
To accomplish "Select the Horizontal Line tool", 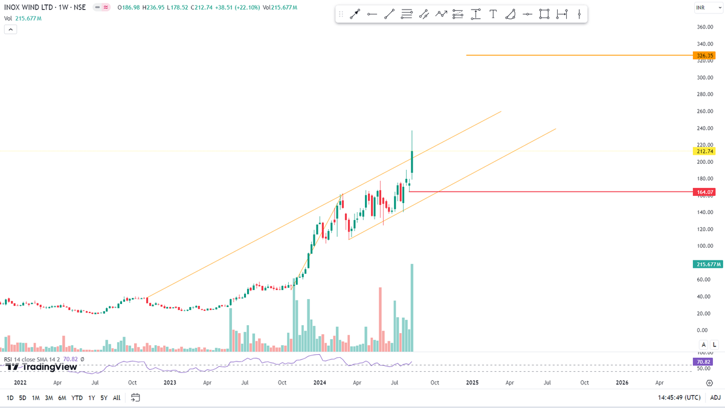I will click(x=527, y=14).
